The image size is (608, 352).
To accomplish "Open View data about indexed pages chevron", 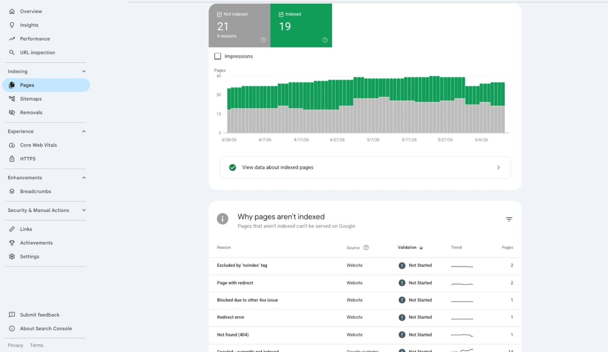I will click(x=499, y=168).
